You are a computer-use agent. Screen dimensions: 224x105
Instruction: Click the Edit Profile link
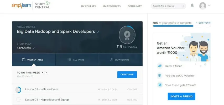[x=203, y=23]
